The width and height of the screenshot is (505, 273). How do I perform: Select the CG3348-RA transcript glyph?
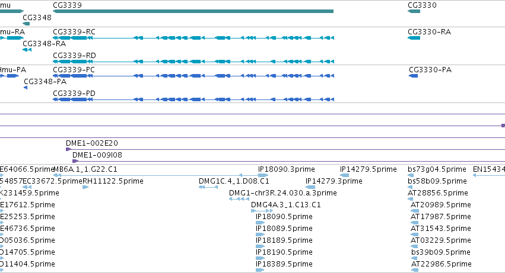27,50
